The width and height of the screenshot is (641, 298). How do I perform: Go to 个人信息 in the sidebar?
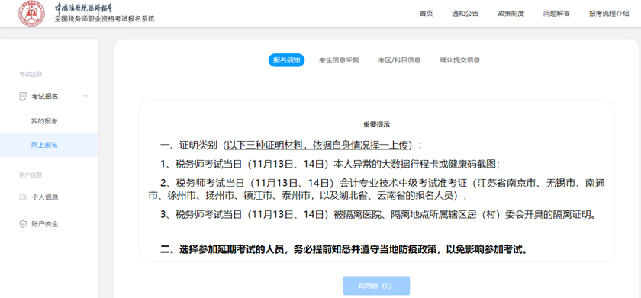44,197
